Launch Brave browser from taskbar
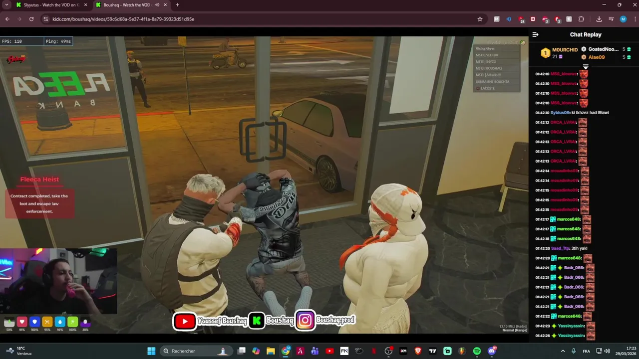639x359 pixels. [418, 351]
